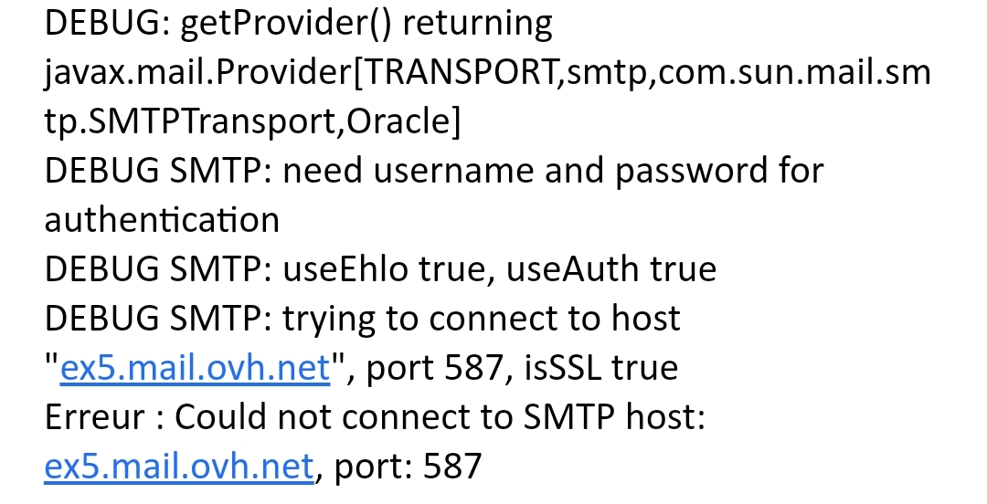Click the word "authentication"
This screenshot has height=504, width=987.
162,220
